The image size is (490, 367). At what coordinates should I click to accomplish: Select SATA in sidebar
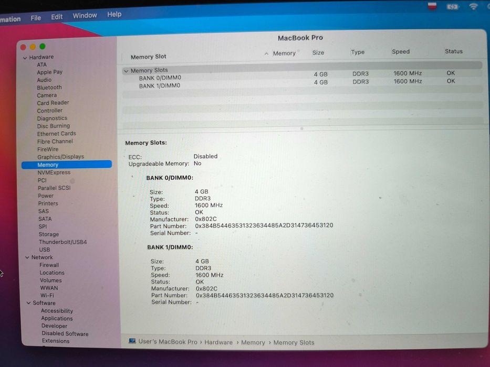tap(45, 219)
